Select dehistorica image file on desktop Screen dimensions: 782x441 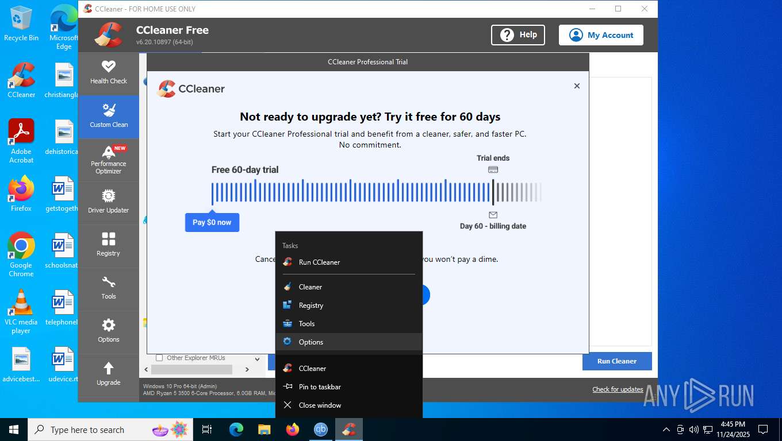pyautogui.click(x=63, y=137)
